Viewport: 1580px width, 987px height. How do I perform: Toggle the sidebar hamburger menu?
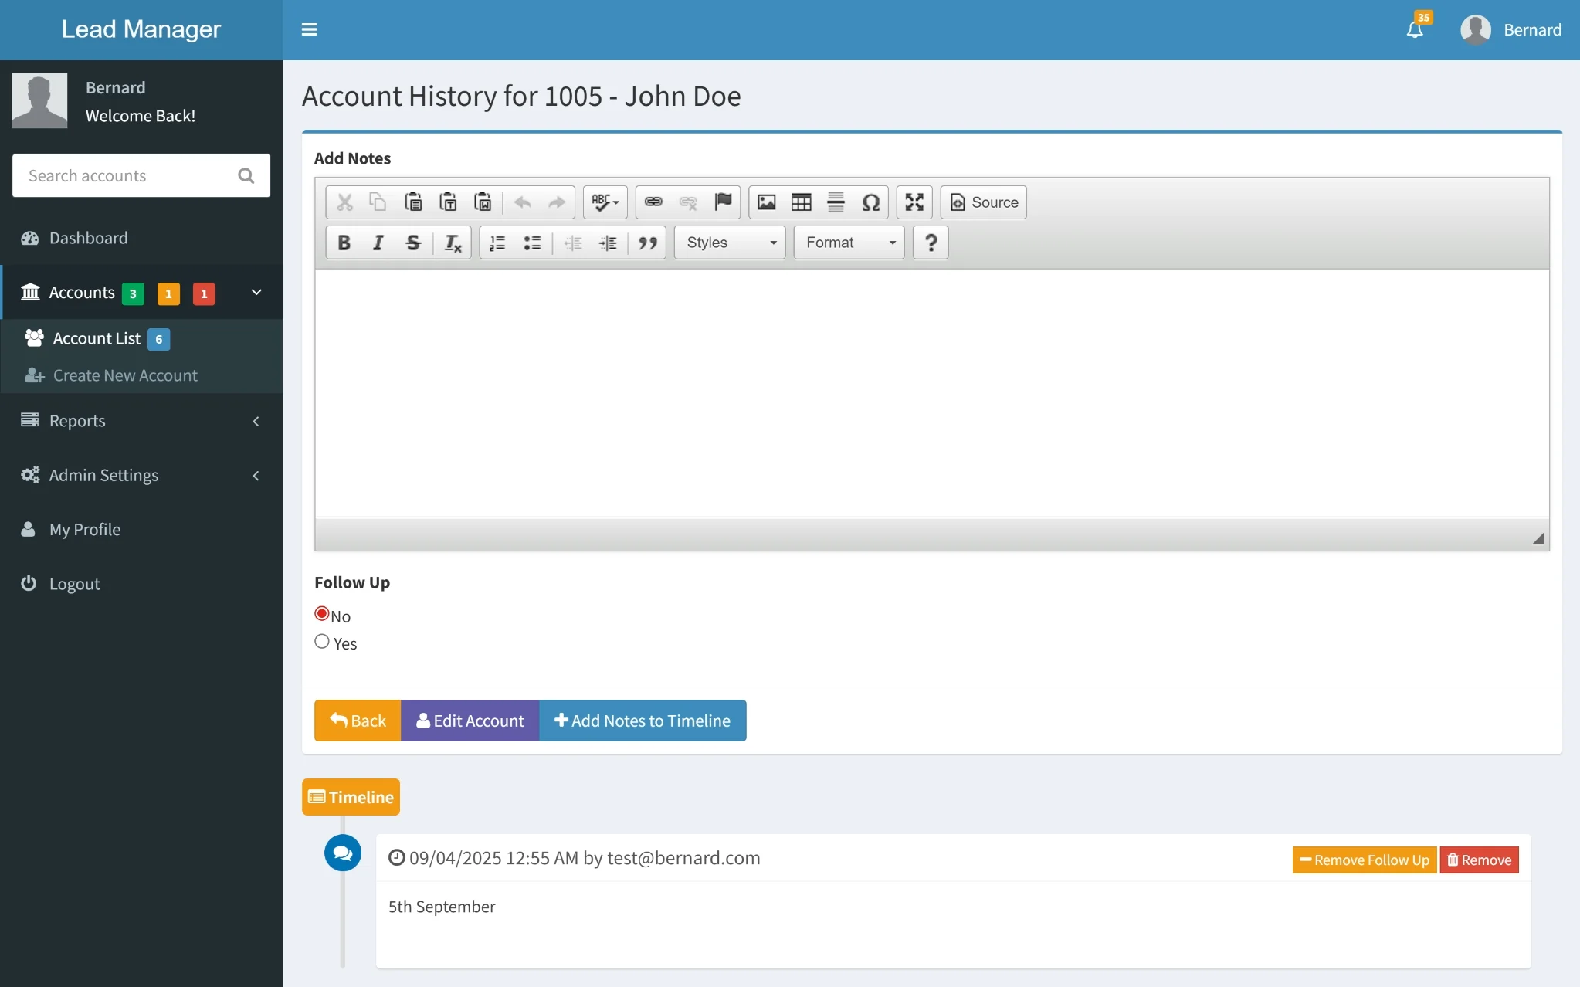(309, 30)
